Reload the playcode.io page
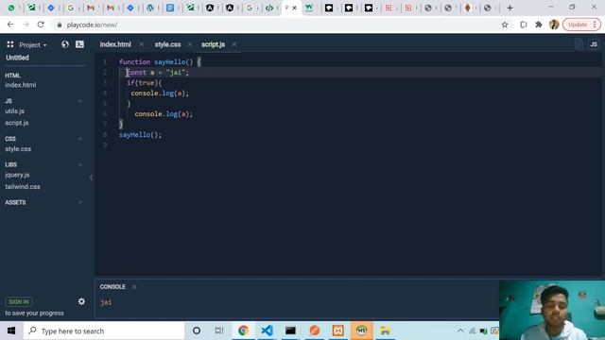The image size is (605, 340). tap(41, 25)
